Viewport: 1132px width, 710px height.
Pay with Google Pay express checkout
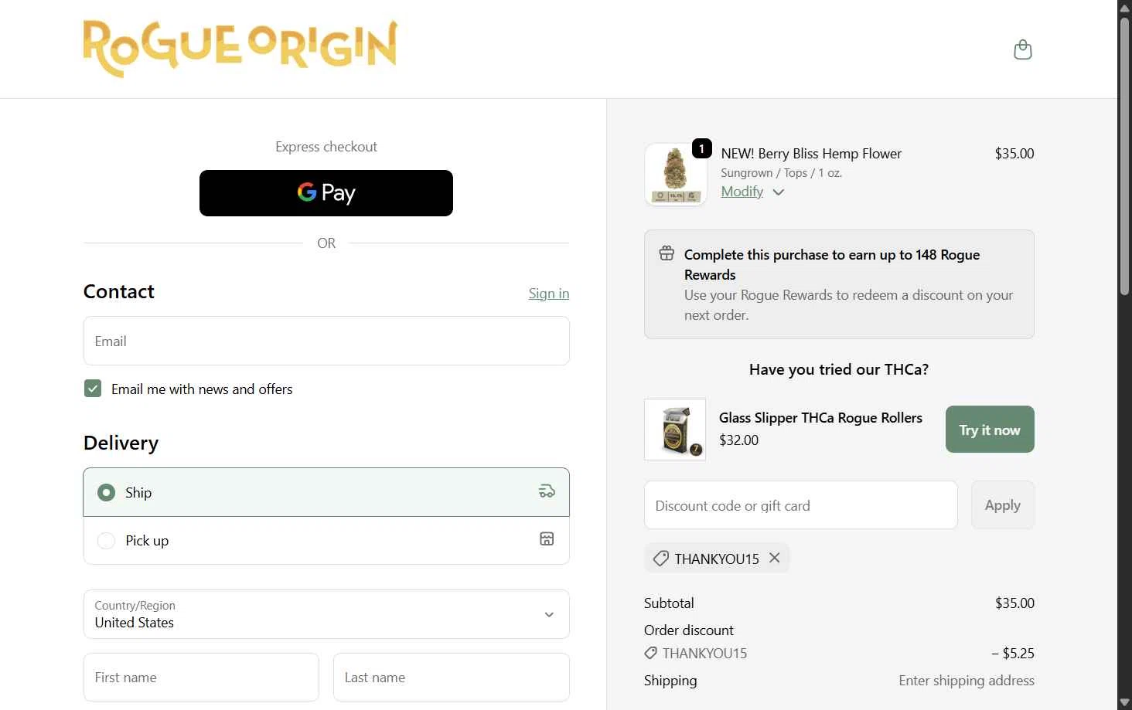point(326,193)
